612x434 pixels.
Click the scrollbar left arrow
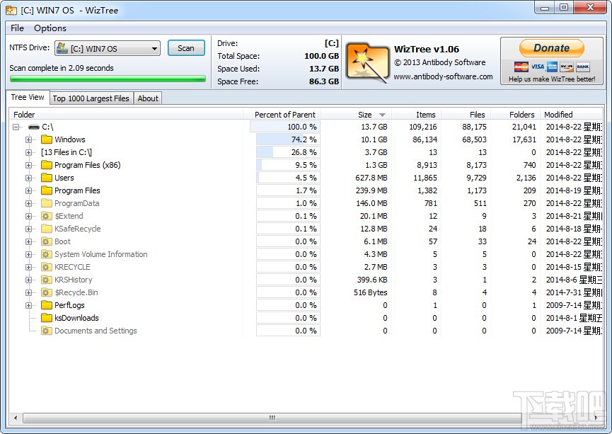pos(16,418)
